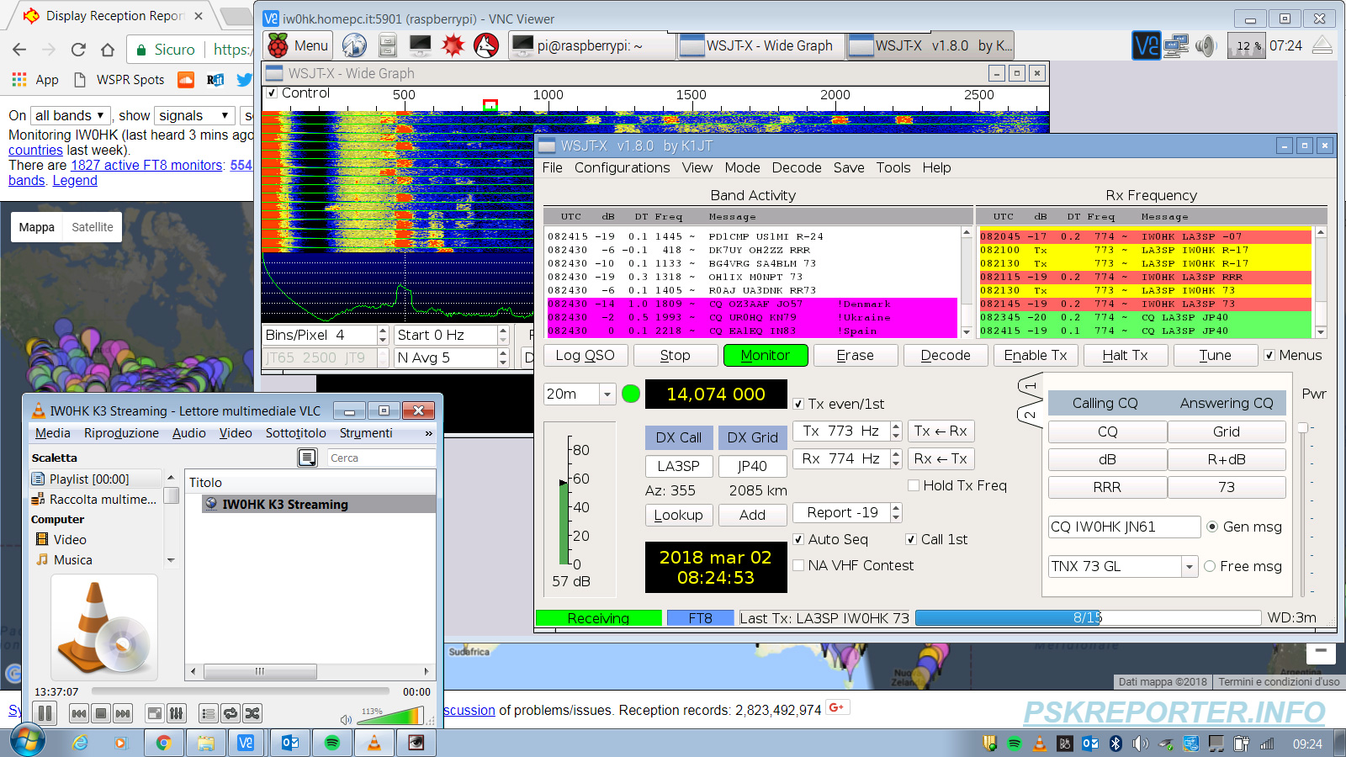The image size is (1346, 757).
Task: Open the WSJT-X File menu
Action: pos(553,167)
